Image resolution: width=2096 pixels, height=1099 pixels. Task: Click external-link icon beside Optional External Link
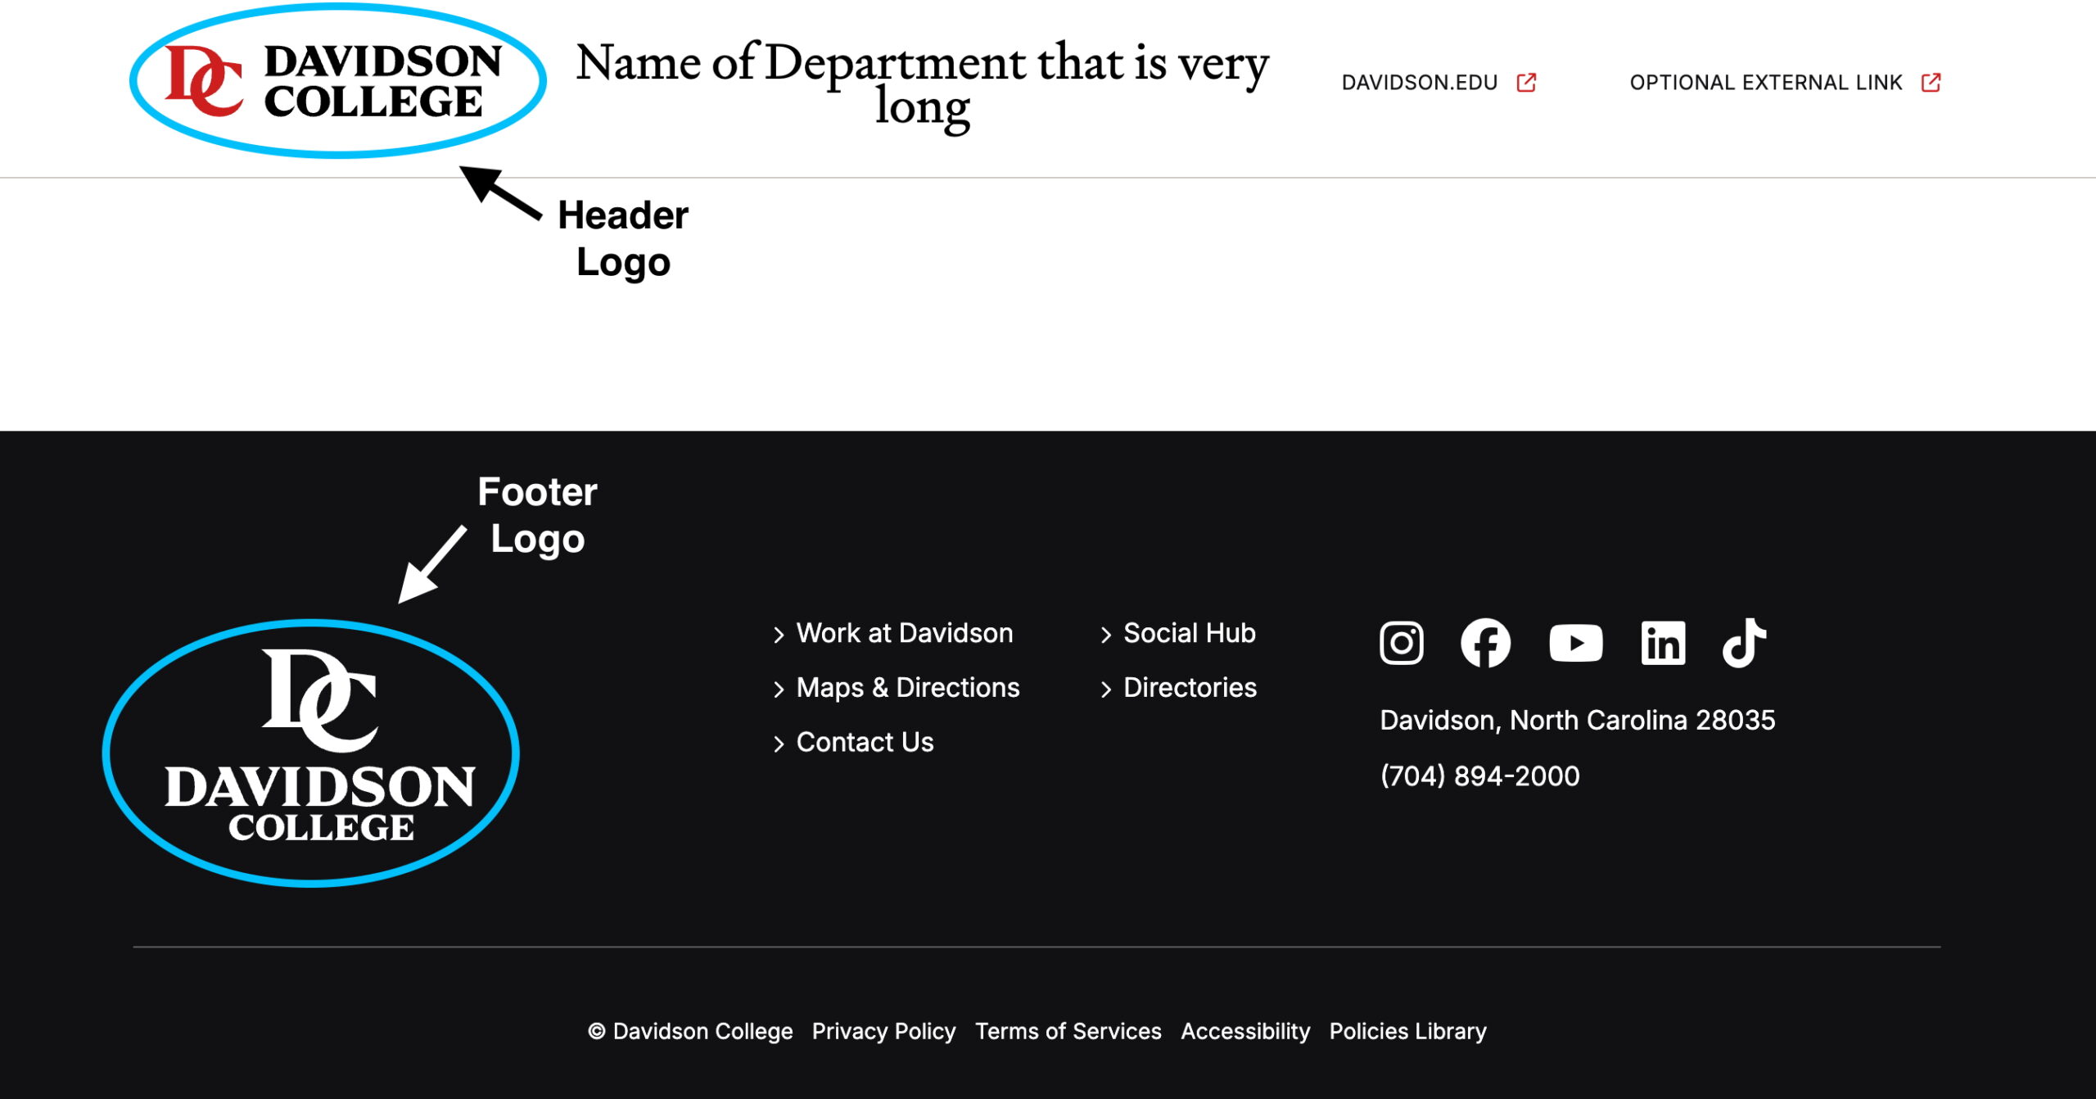[x=1931, y=83]
